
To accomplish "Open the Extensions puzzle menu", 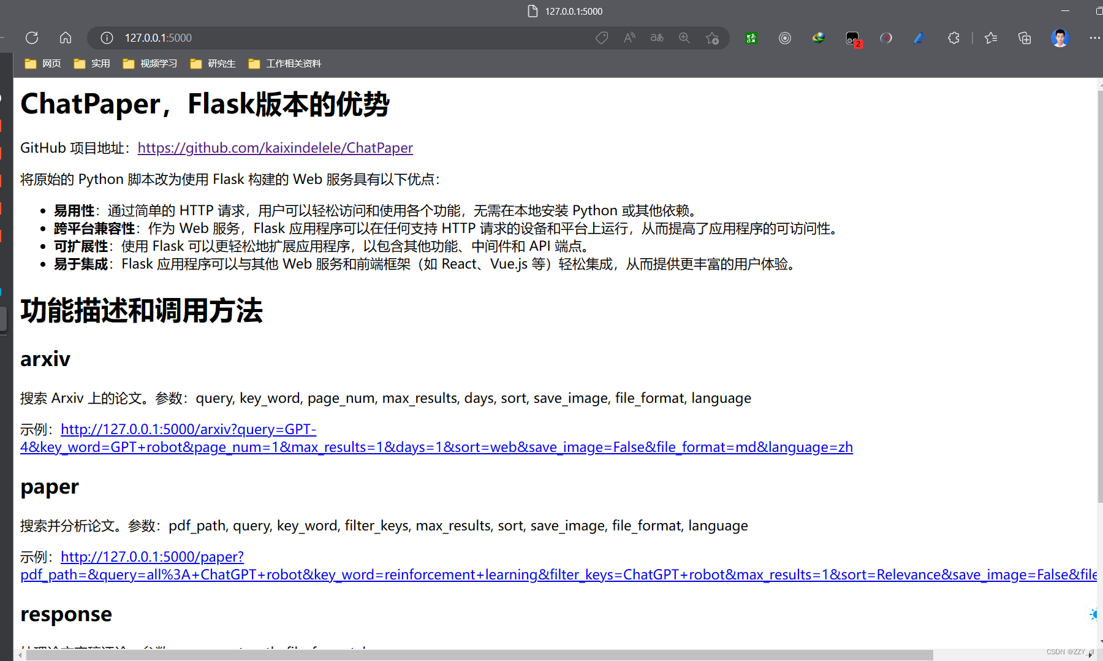I will point(953,38).
